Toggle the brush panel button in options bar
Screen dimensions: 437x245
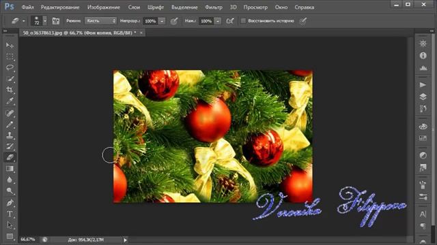56,21
